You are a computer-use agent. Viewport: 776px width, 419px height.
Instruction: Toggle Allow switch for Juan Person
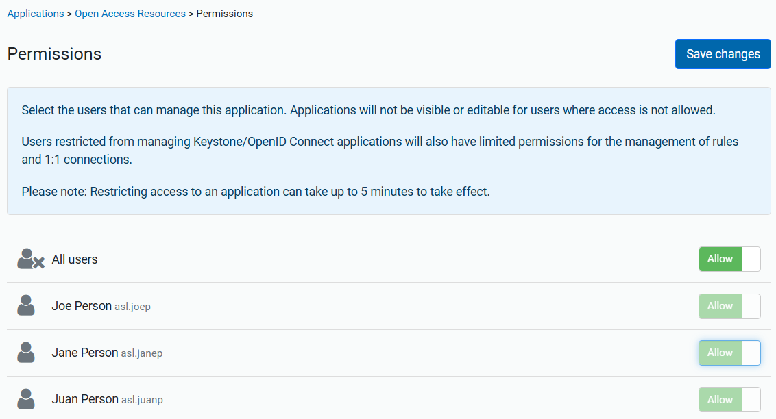click(729, 399)
